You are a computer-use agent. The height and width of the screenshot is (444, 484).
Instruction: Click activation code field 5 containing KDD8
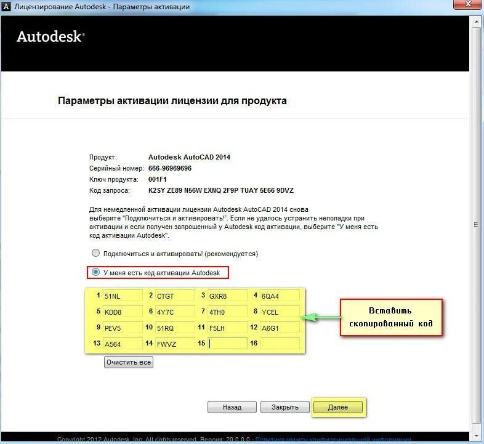point(123,312)
